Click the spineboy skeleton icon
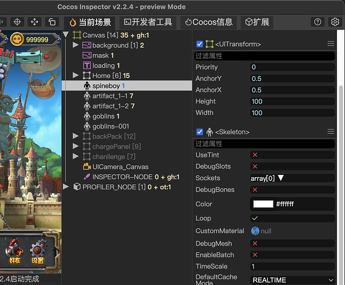Image resolution: width=345 pixels, height=285 pixels. click(87, 86)
